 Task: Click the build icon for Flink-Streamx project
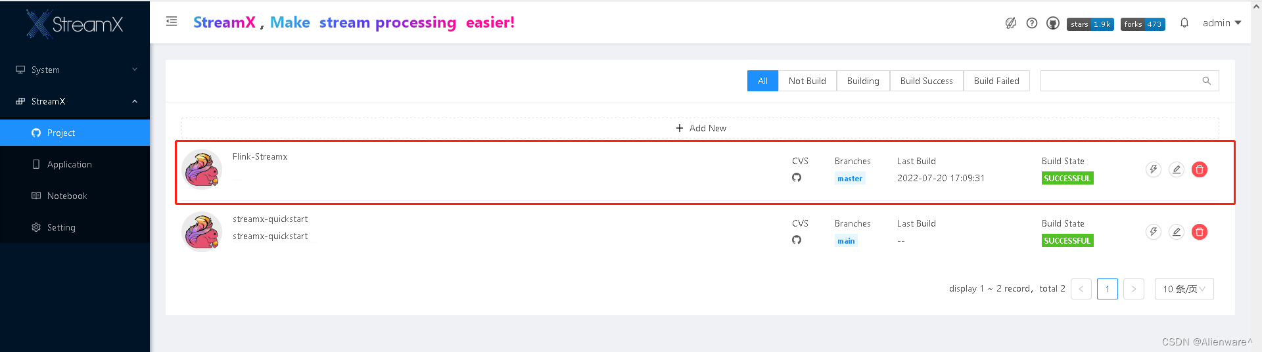click(1154, 169)
